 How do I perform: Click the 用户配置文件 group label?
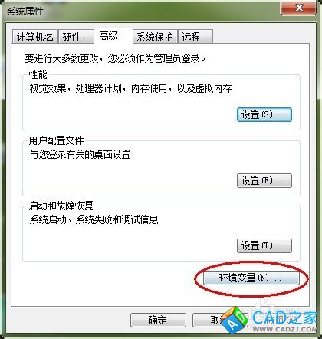point(57,140)
